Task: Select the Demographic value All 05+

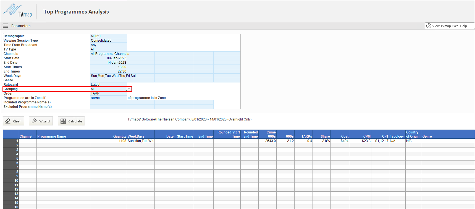Action: point(109,36)
